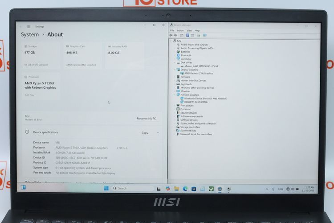Select Micron_2400 disk drive entry
334x223 pixels.
(201, 66)
